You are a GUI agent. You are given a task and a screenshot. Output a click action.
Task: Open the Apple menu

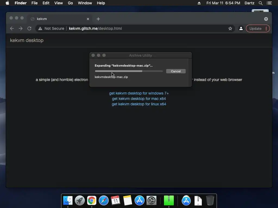point(7,3)
